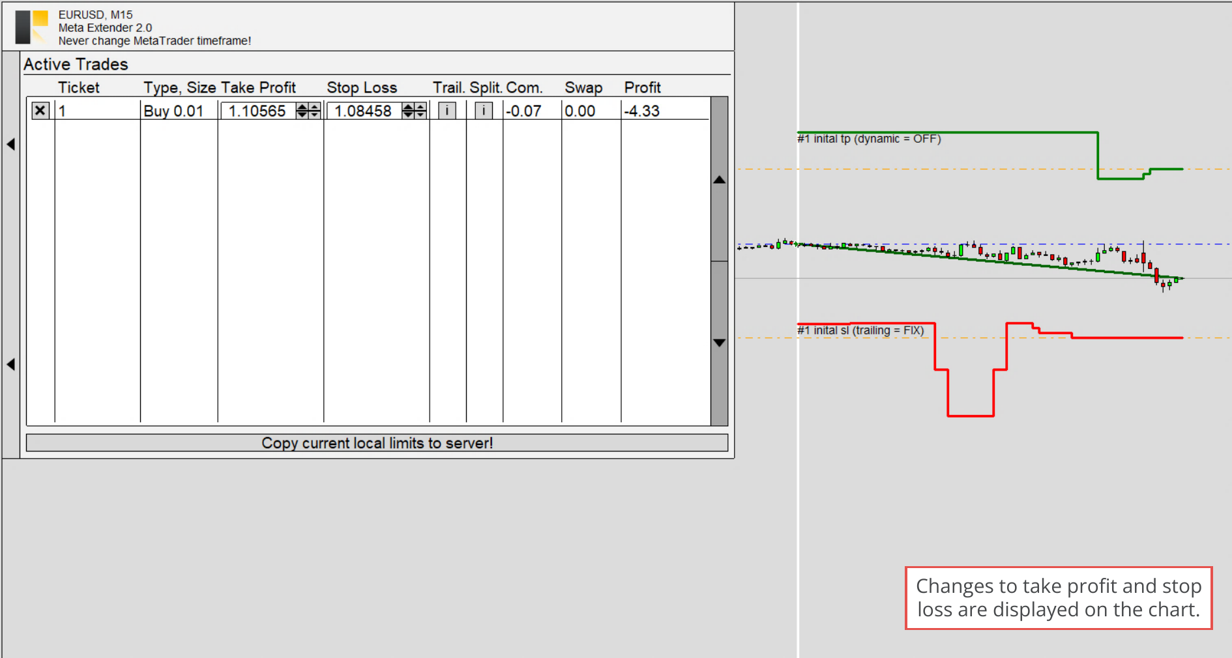Click the upper left-pointing arrow on the side strip
Screen dimensions: 1232x658
coord(11,144)
